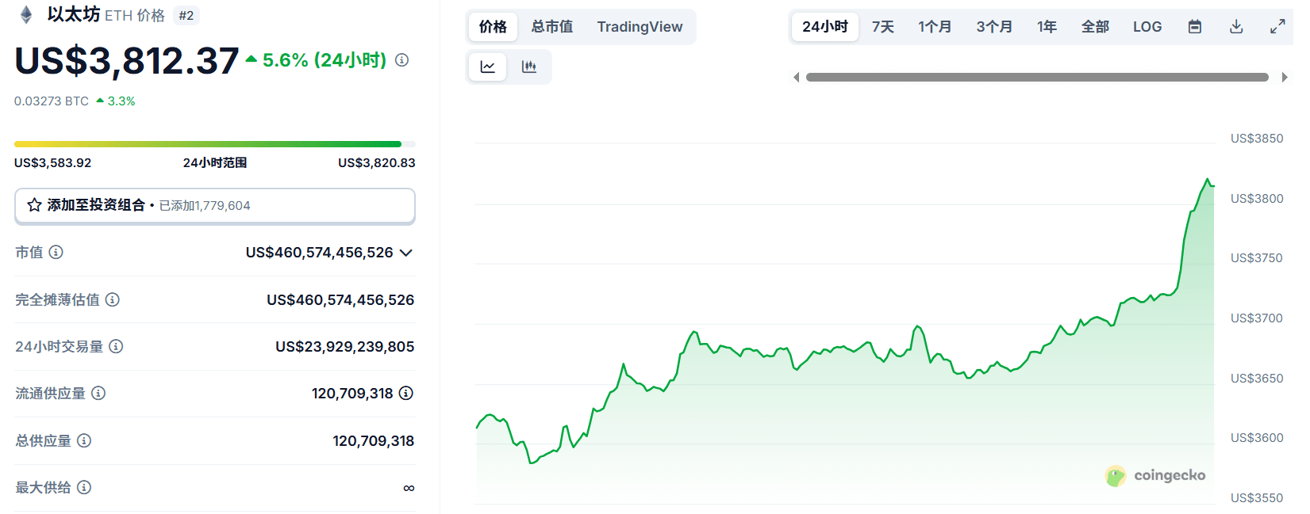Expand the chart to fullscreen
The image size is (1310, 514).
point(1277,27)
